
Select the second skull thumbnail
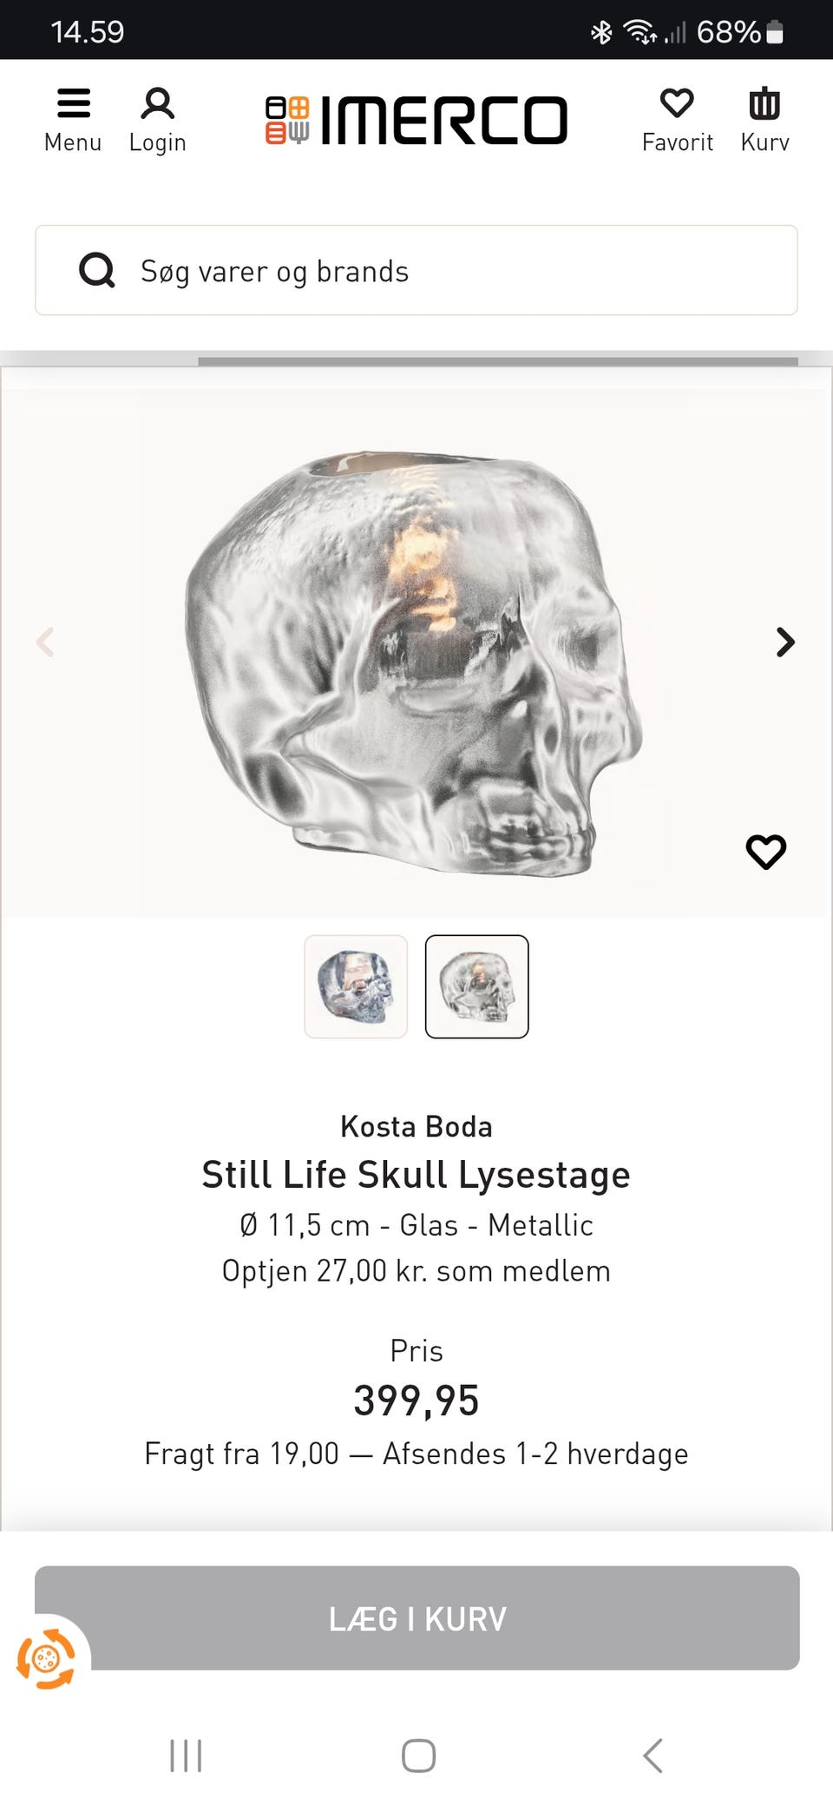pos(476,986)
